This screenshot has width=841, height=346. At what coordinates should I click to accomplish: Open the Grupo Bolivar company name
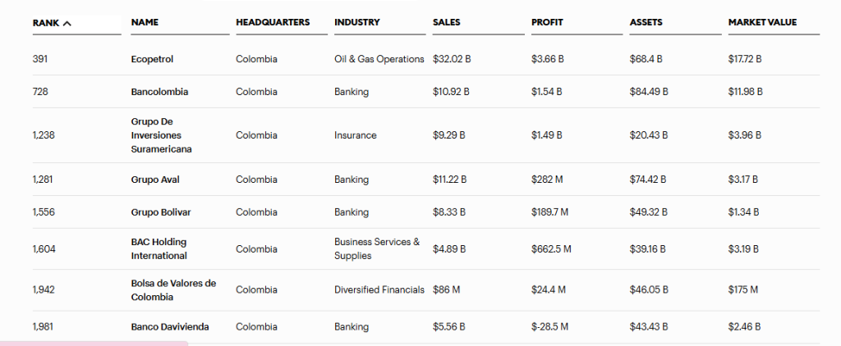(161, 212)
